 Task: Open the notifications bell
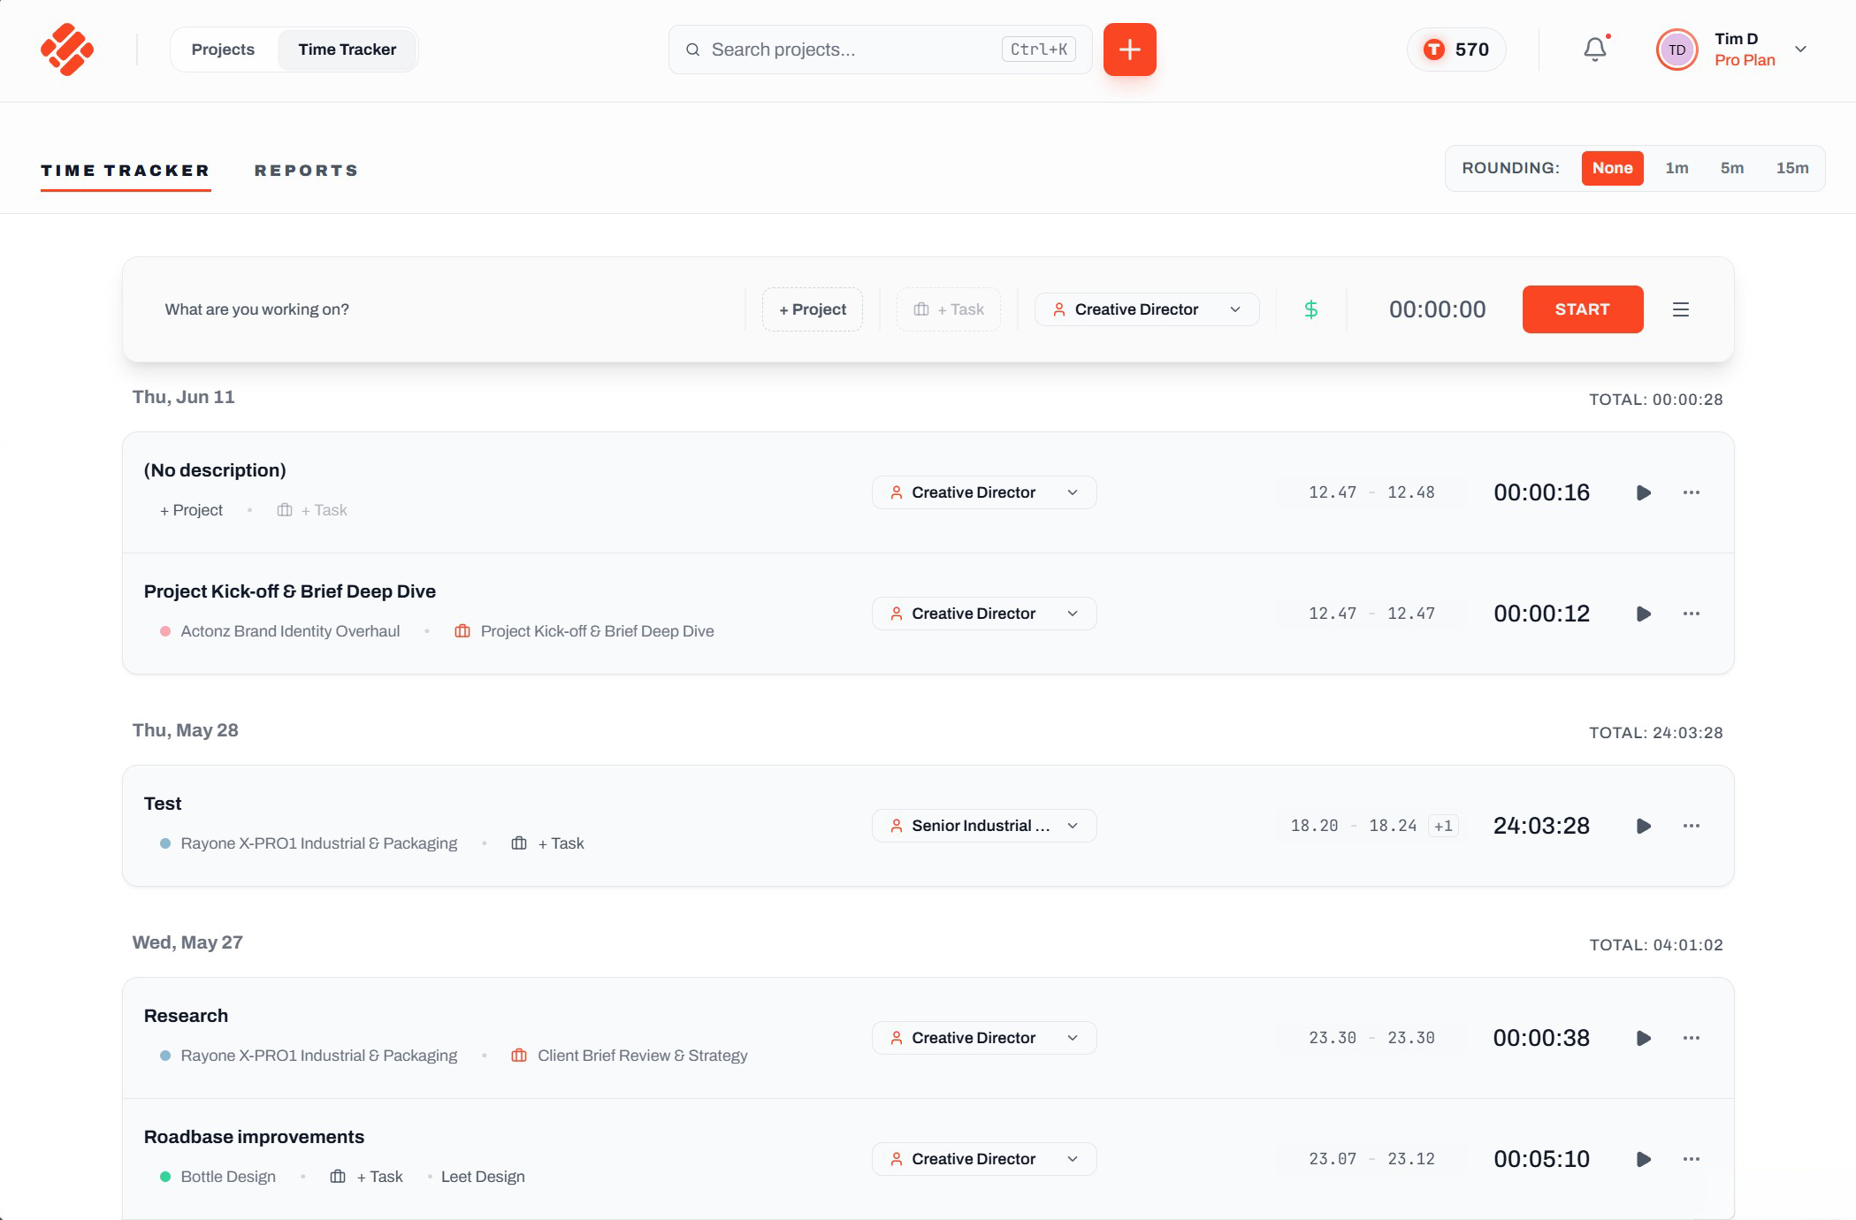click(x=1595, y=50)
